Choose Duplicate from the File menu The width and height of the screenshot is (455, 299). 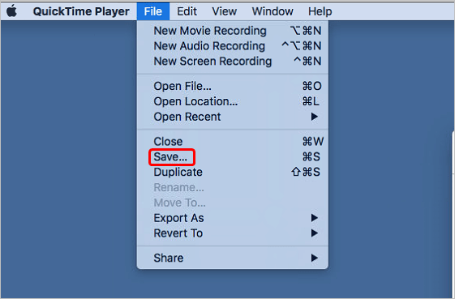(x=233, y=173)
